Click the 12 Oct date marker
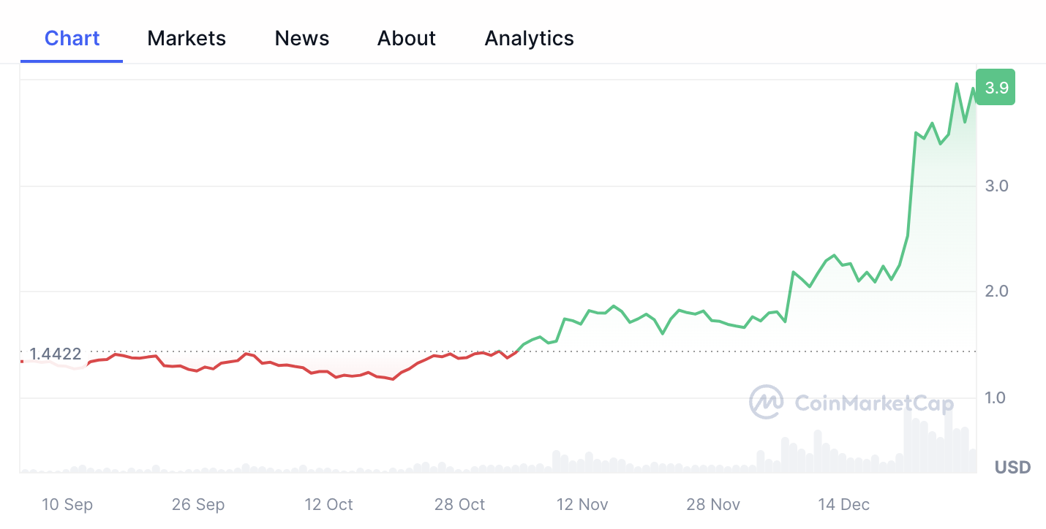The image size is (1046, 529). (x=329, y=504)
